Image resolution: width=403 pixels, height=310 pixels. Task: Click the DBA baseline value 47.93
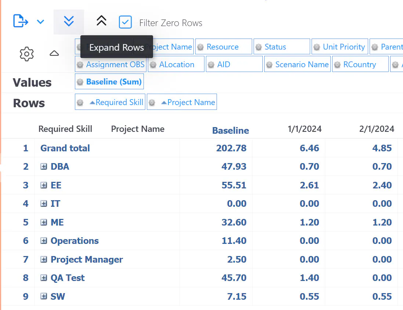click(234, 166)
